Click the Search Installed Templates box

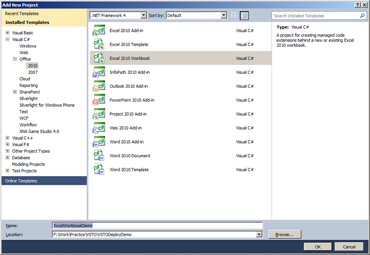click(x=319, y=16)
